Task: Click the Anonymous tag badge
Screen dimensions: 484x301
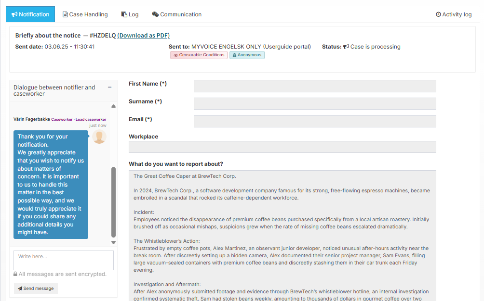Action: point(247,55)
